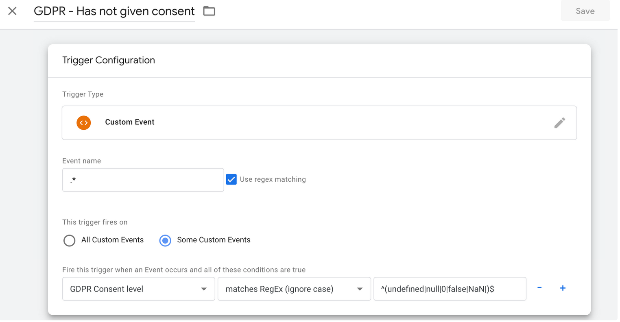Select the All Custom Events radio button
Image resolution: width=620 pixels, height=322 pixels.
[x=70, y=241]
